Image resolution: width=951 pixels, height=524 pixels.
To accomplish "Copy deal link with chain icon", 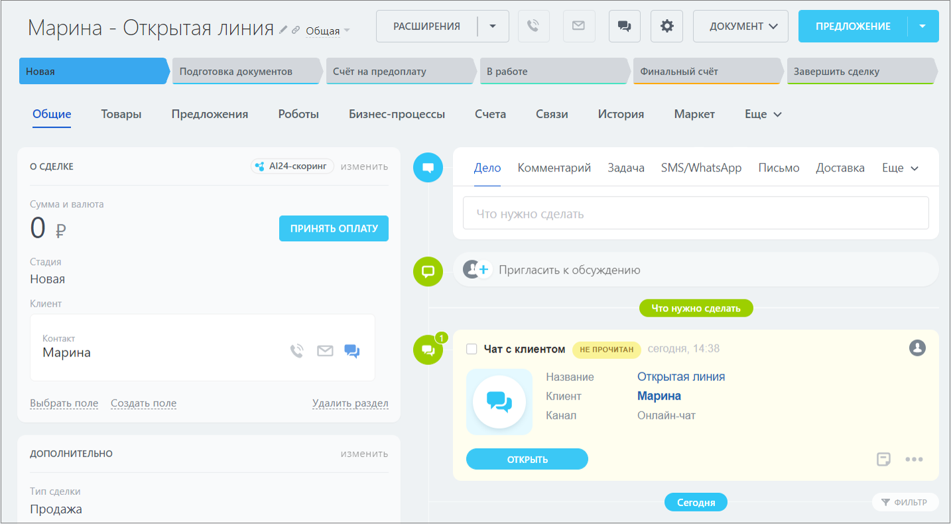I will (296, 30).
